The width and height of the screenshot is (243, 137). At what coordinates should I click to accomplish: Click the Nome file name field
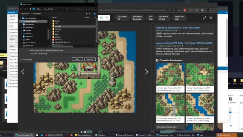66,50
